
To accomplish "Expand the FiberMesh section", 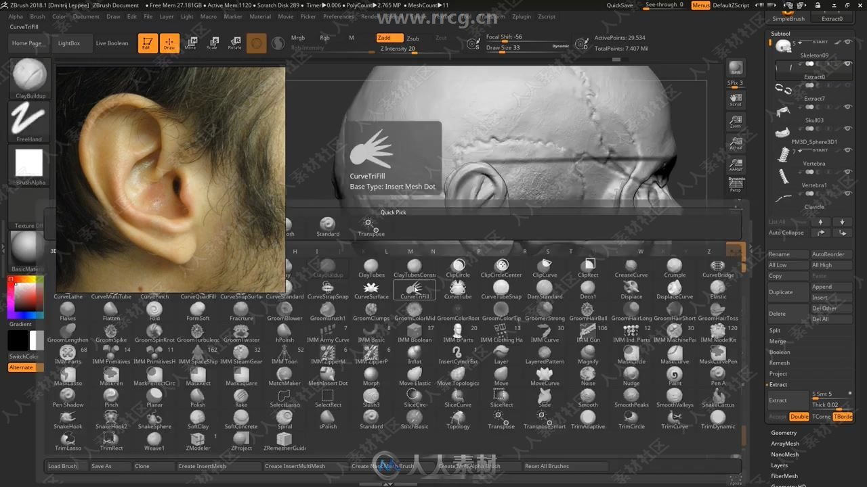I will 784,476.
